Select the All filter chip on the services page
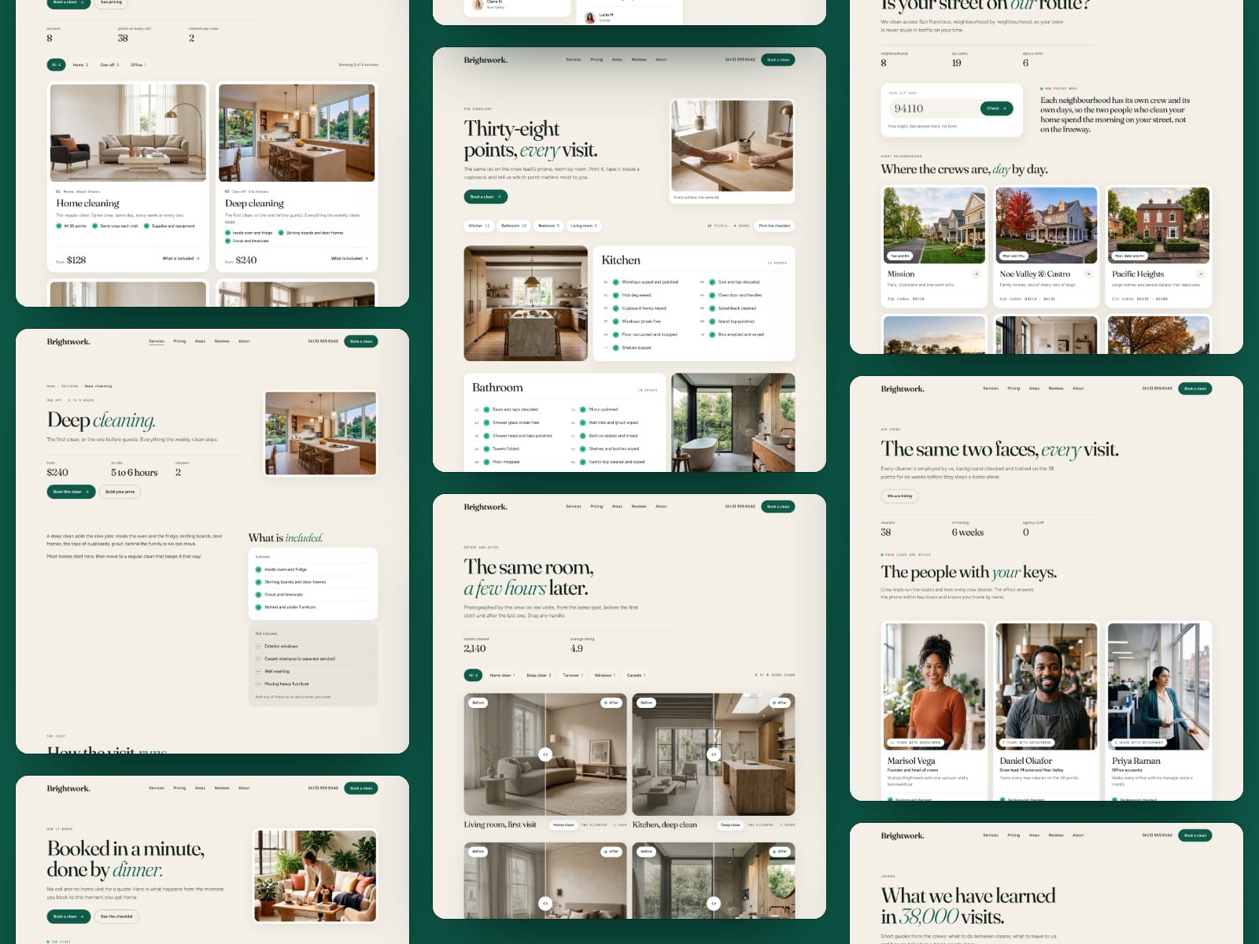Viewport: 1259px width, 944px height. [56, 65]
